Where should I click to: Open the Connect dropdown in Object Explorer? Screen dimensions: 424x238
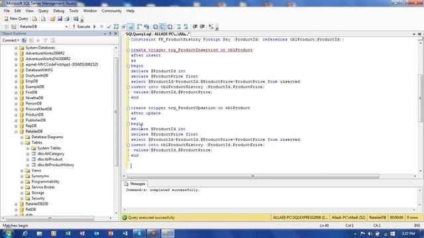tap(11, 40)
